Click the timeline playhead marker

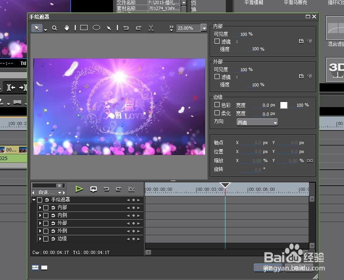[225, 185]
